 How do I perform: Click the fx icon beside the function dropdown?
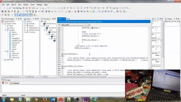click(59, 25)
